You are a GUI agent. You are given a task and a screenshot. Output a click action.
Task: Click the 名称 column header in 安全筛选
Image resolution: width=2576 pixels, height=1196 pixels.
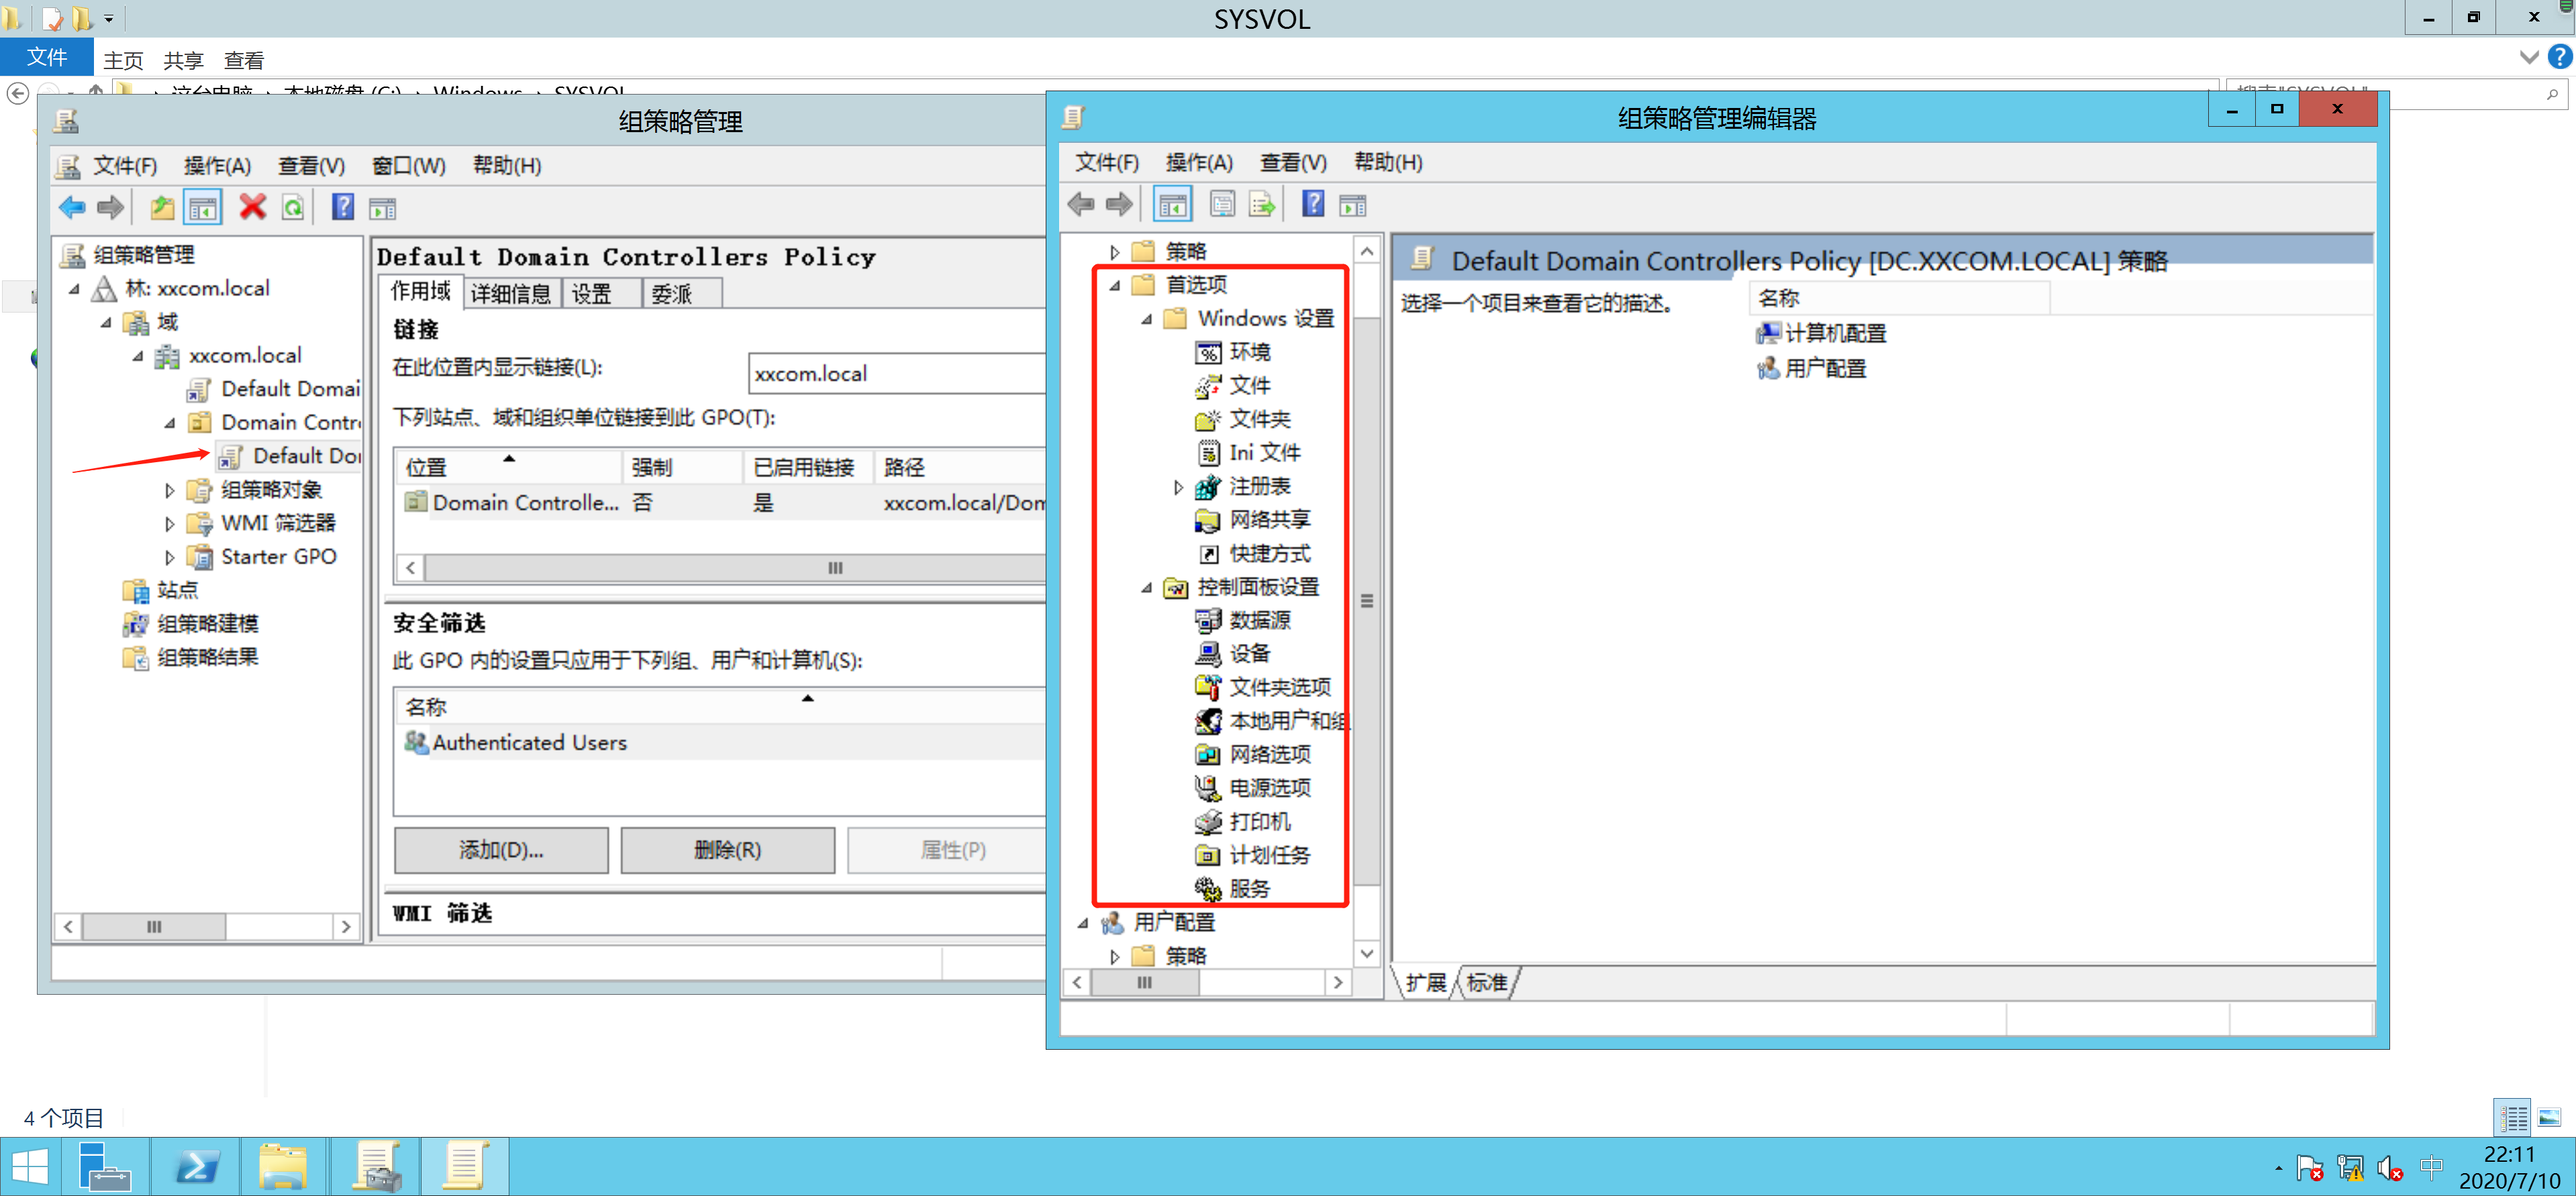(720, 706)
